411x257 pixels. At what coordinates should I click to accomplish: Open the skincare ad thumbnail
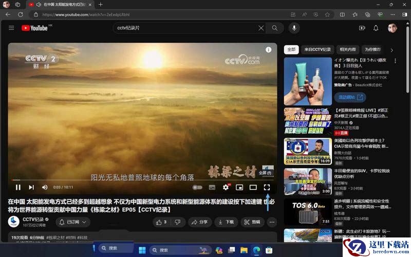tap(308, 81)
